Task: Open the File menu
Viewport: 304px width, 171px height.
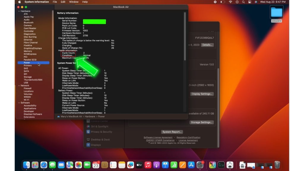Action: coord(55,2)
